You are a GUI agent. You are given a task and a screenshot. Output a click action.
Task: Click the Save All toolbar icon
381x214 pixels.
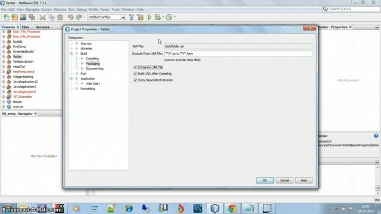point(32,17)
